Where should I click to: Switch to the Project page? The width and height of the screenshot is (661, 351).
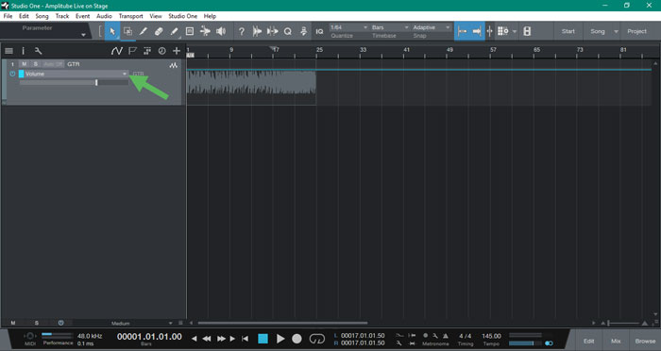click(636, 31)
